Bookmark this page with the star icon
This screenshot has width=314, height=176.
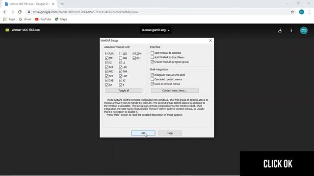[292, 12]
